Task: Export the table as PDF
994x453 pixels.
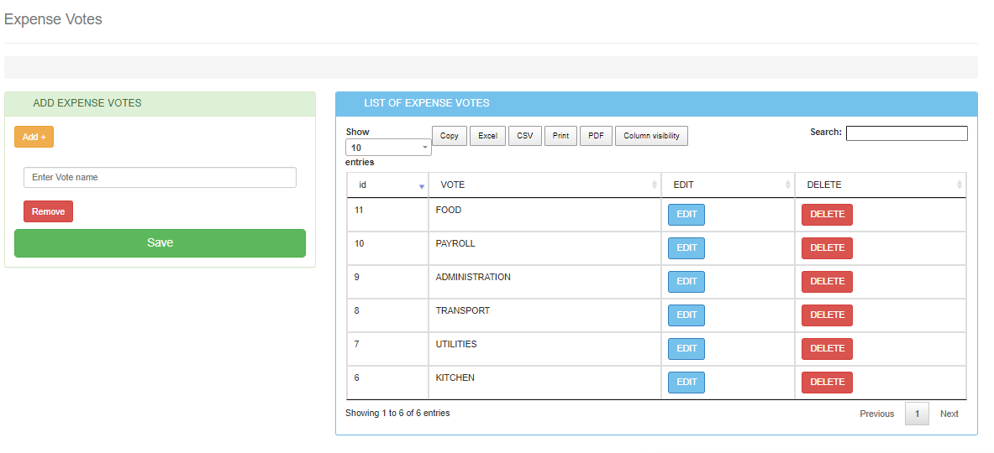Action: click(x=595, y=136)
